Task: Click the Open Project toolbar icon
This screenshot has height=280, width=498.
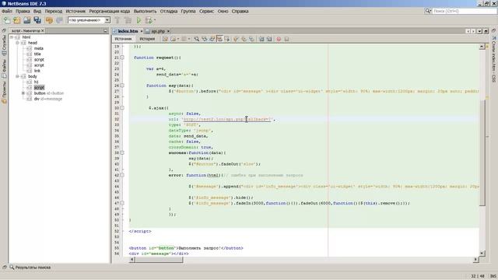Action: tap(27, 20)
